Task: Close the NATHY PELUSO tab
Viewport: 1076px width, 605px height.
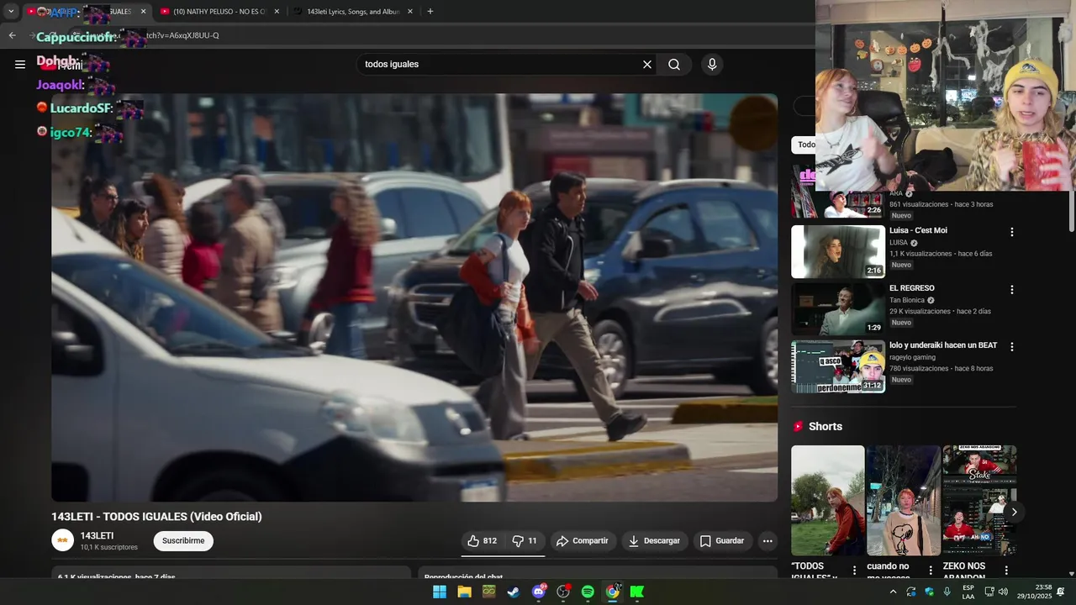Action: point(277,12)
